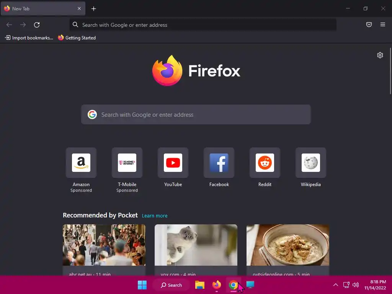Screen dimensions: 392x294
Task: Click the Learn more Pocket link
Action: tap(155, 216)
